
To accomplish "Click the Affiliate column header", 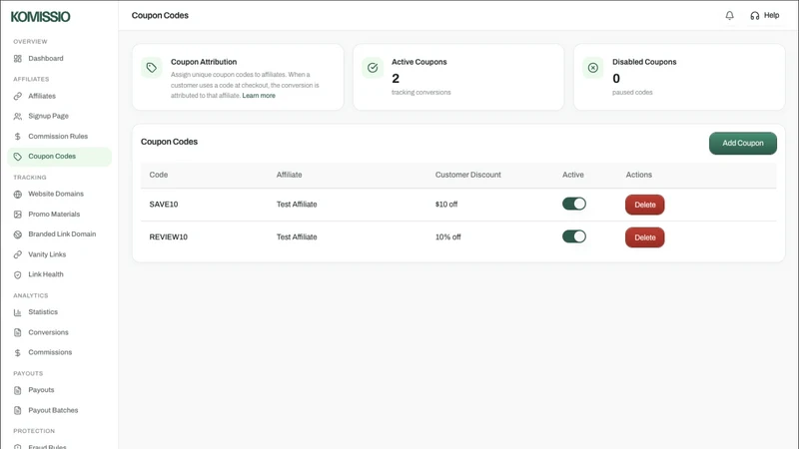I will pos(289,175).
